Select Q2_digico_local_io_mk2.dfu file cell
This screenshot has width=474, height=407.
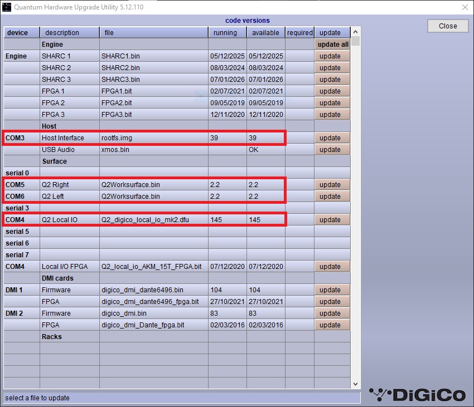(154, 220)
